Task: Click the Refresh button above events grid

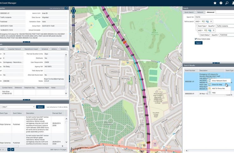Action: [x=40, y=107]
